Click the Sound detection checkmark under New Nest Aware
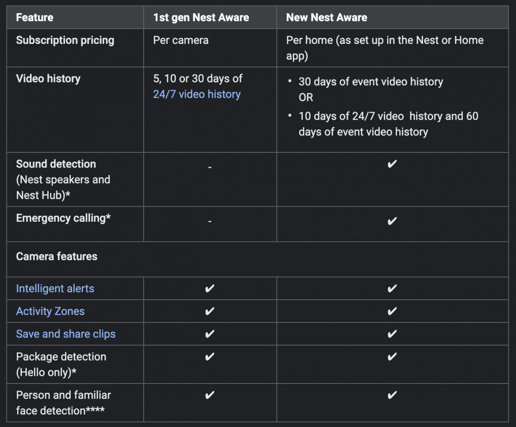Viewport: 516px width, 427px height. pos(392,164)
